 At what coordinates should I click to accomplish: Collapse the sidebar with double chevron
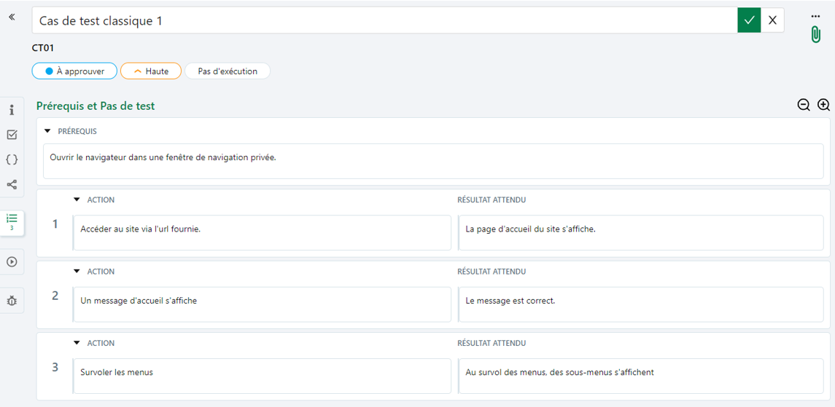[12, 17]
